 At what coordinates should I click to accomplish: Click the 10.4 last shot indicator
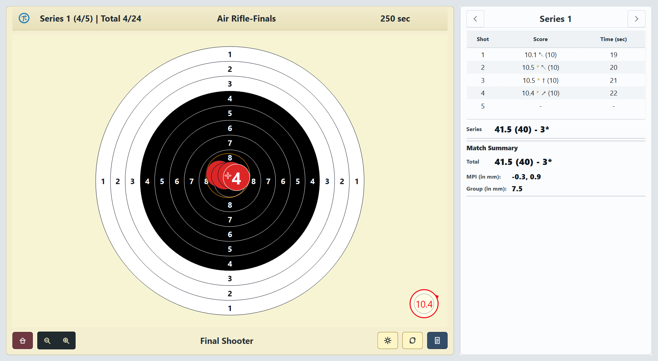(x=424, y=304)
